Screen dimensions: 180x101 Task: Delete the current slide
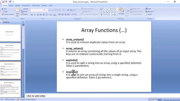tap(24, 14)
